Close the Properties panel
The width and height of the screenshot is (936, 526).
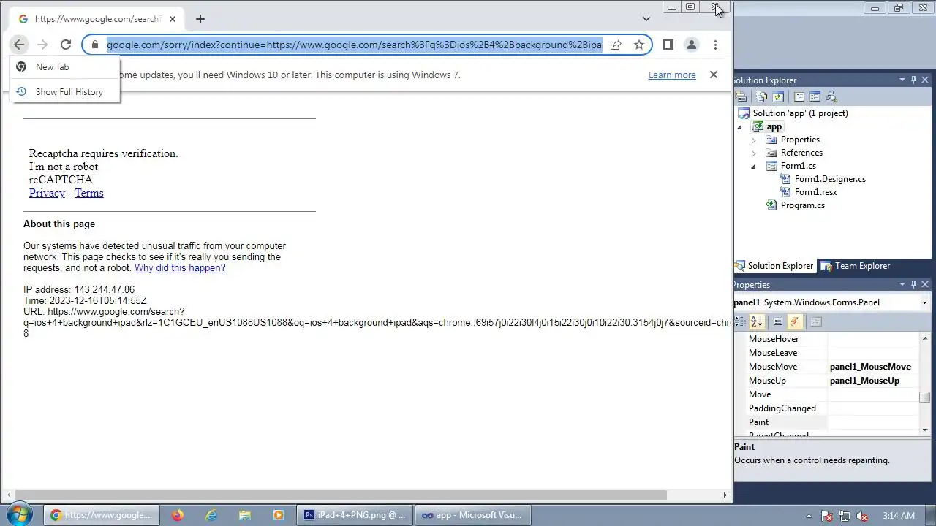925,284
